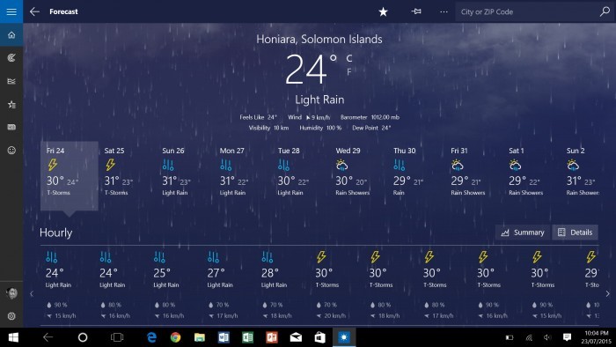The width and height of the screenshot is (616, 347).
Task: Open the feedback smiley icon
Action: [x=11, y=150]
